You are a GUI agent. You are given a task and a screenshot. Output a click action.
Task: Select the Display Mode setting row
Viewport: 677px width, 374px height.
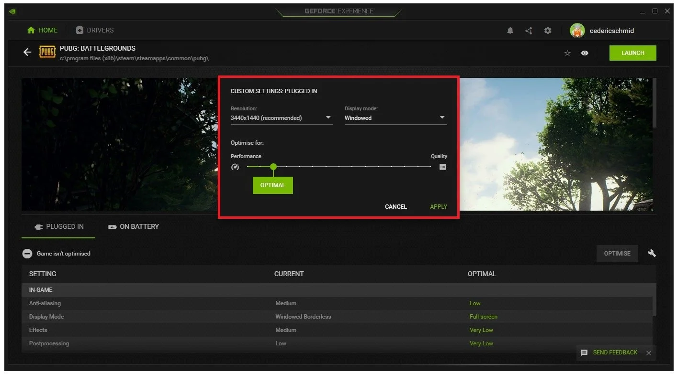(x=337, y=317)
